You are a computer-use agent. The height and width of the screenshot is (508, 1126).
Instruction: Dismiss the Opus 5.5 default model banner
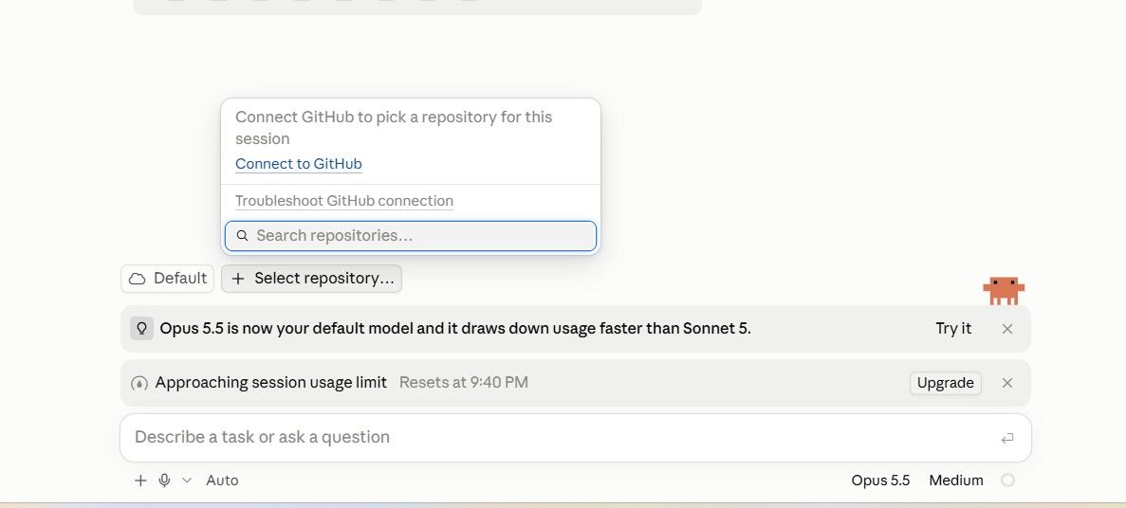pos(1007,329)
